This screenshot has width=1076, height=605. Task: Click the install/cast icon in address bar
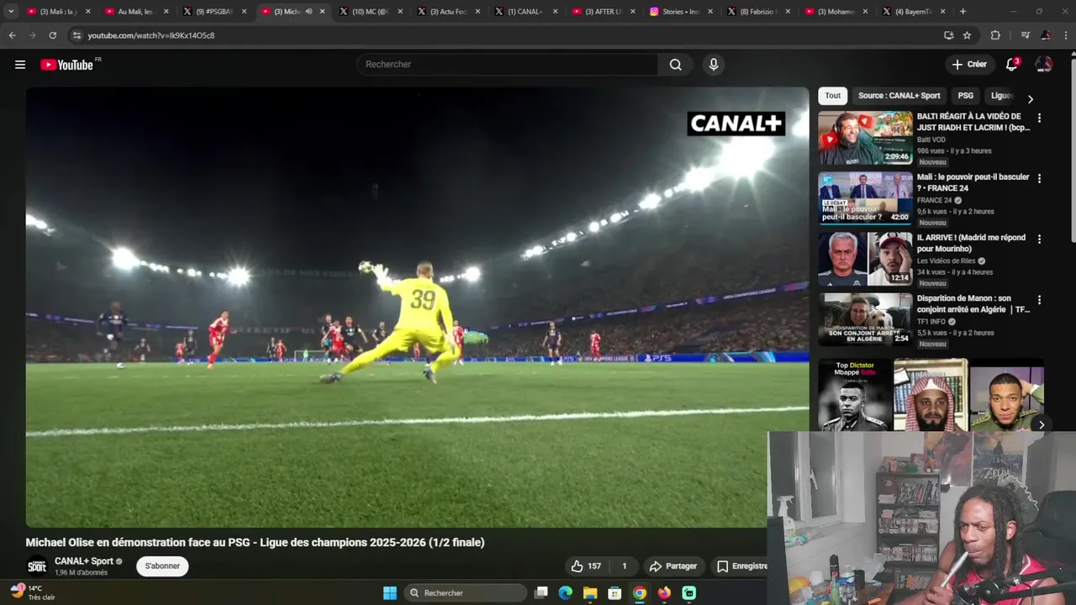tap(948, 35)
